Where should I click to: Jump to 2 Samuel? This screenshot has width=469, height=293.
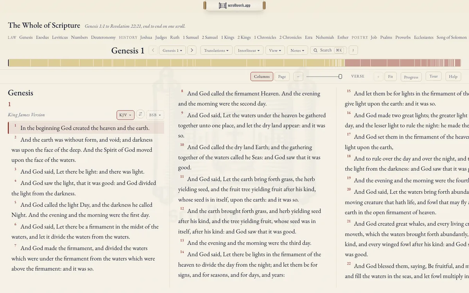tap(210, 38)
